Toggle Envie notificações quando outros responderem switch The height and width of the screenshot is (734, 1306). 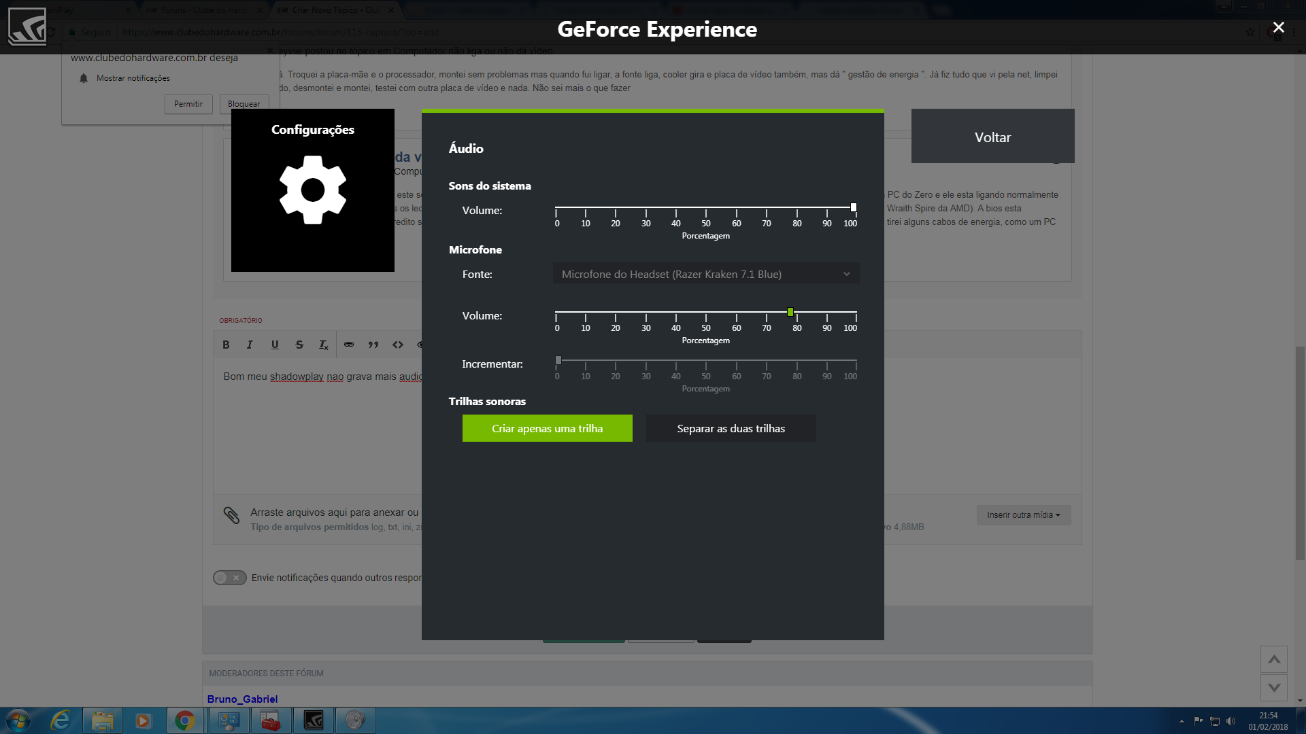coord(230,578)
